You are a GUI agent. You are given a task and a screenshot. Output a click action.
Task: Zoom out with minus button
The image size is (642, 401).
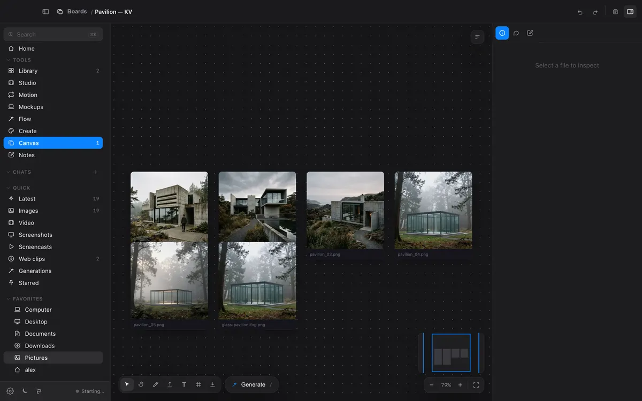click(432, 385)
